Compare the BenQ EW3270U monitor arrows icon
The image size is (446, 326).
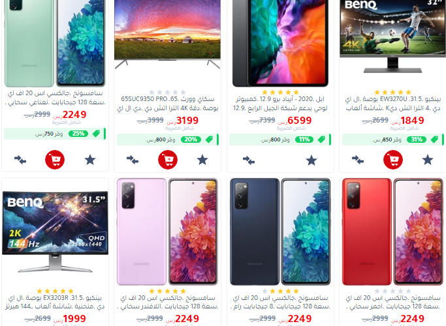(x=358, y=160)
